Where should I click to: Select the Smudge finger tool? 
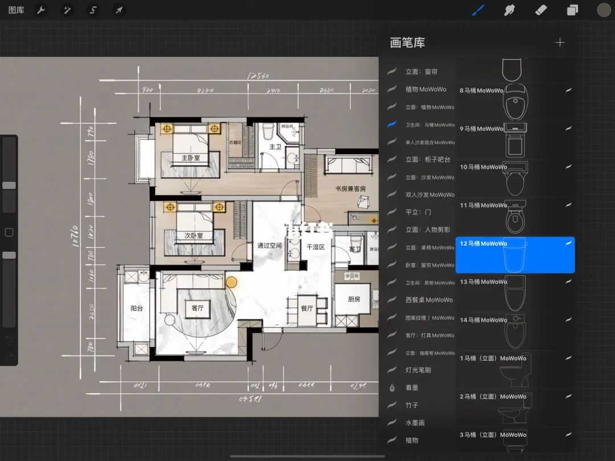pyautogui.click(x=509, y=10)
